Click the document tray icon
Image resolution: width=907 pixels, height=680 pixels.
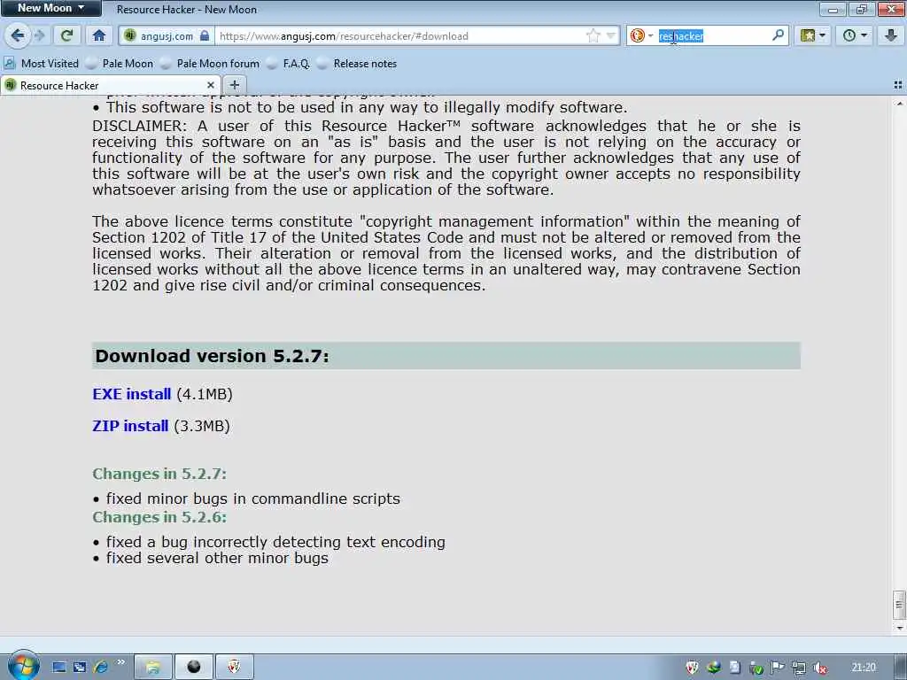(734, 668)
